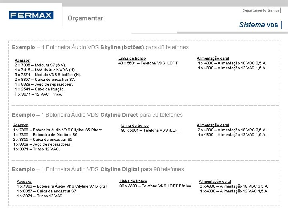Click '90 x 3390 – Telefone VDS LOFT Básico'
This screenshot has height=216, width=288.
click(156, 186)
